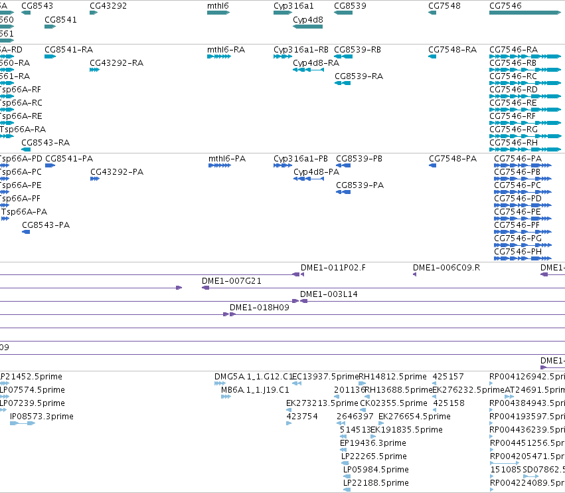Select BAC clone DME1-003L14
This screenshot has width=565, height=493.
(x=329, y=294)
